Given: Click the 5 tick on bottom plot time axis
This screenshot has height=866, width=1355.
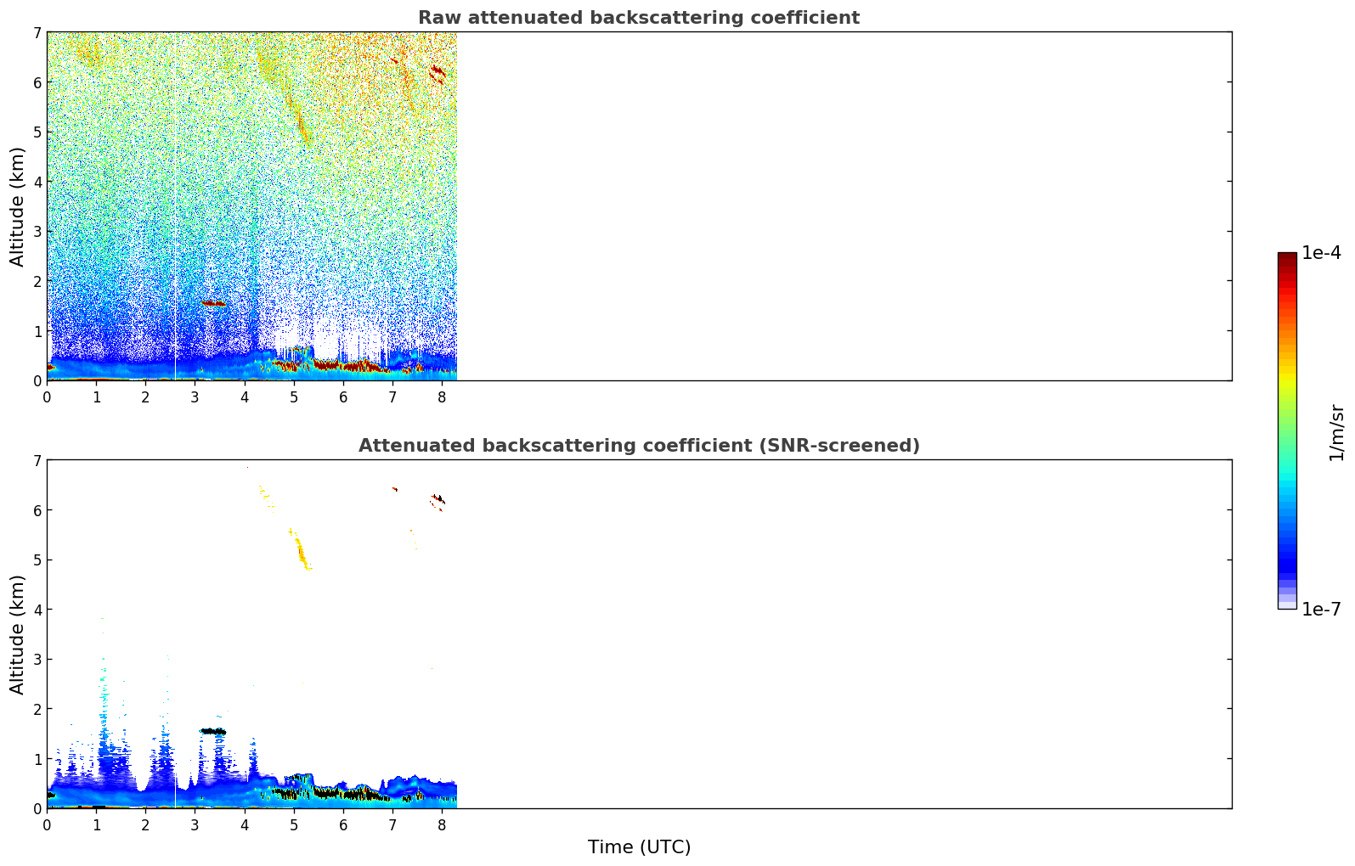Looking at the screenshot, I should [x=294, y=824].
